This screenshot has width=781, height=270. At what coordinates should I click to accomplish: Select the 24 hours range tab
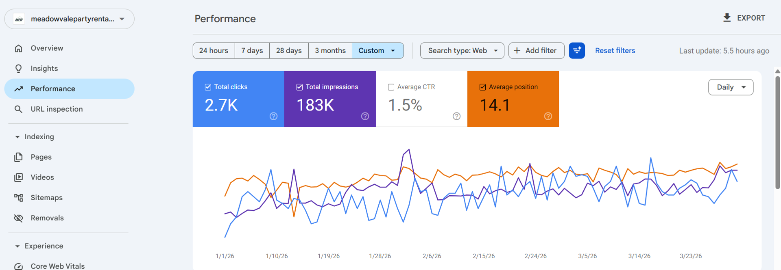(x=214, y=51)
